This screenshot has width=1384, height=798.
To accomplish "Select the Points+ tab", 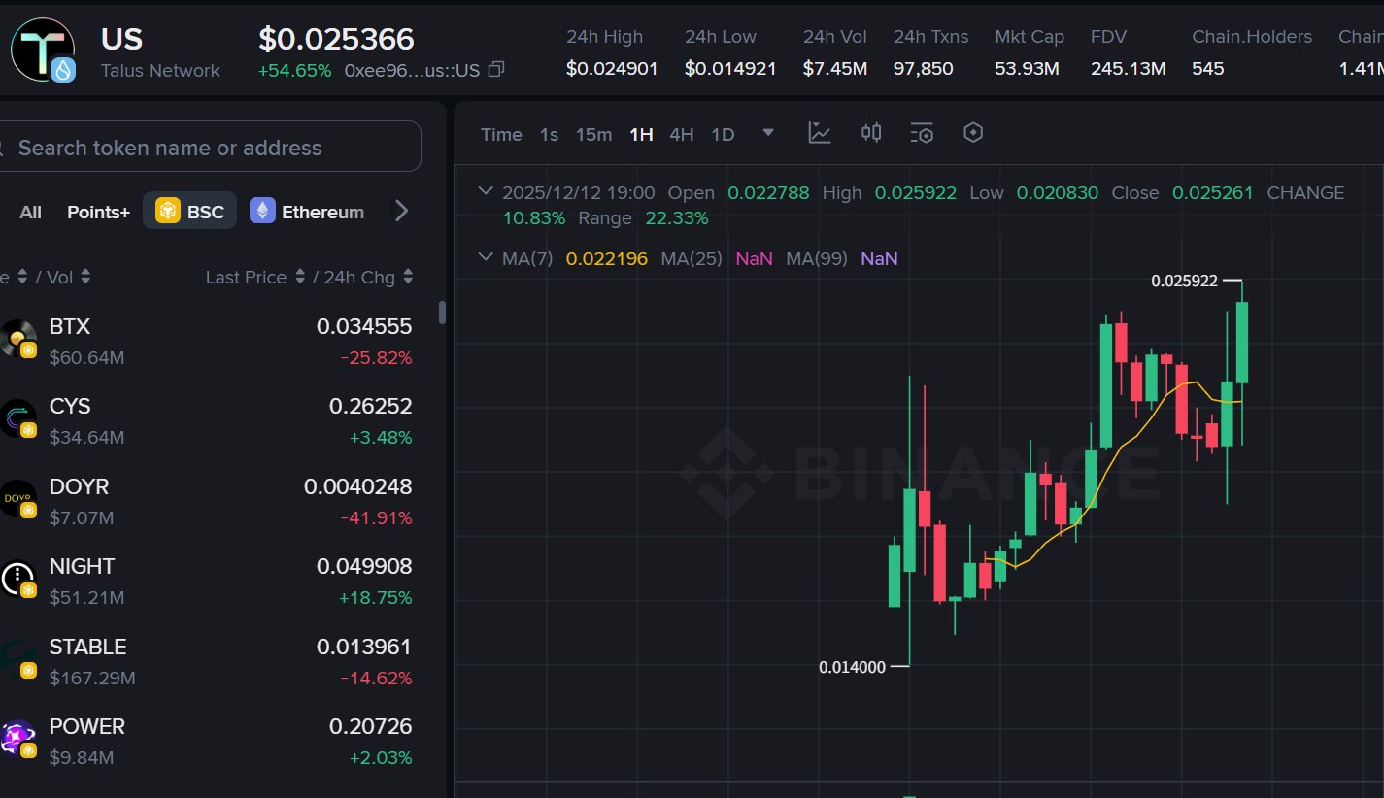I will click(98, 212).
